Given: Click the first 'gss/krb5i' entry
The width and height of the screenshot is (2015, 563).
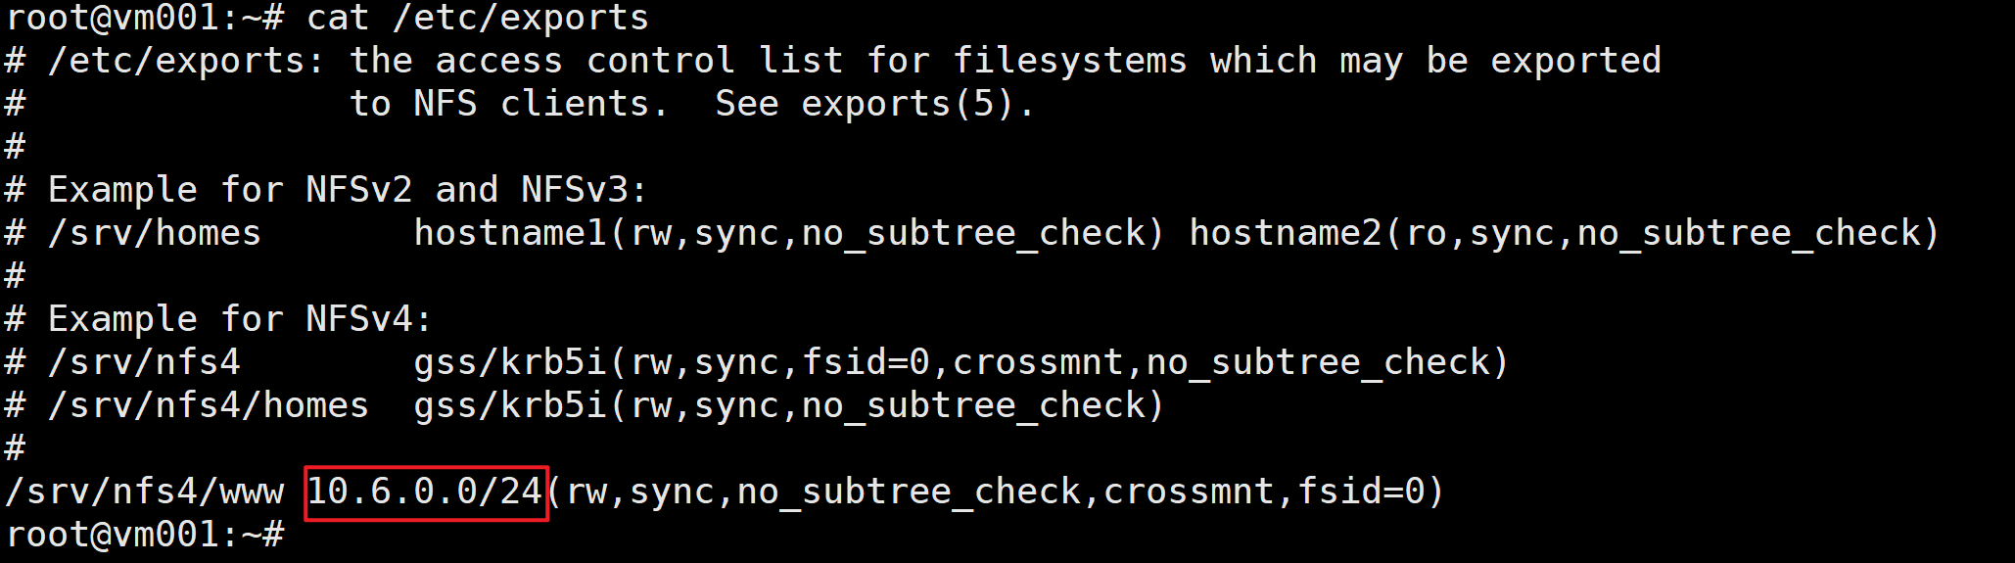Looking at the screenshot, I should click(510, 363).
